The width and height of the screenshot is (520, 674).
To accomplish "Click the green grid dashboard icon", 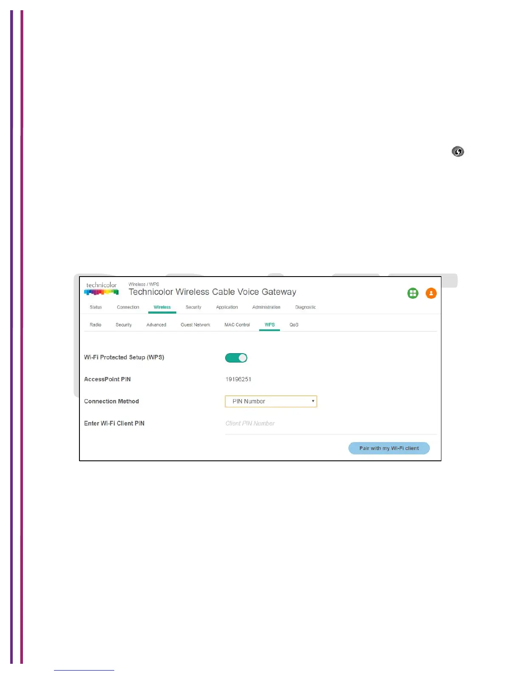I will 413,293.
